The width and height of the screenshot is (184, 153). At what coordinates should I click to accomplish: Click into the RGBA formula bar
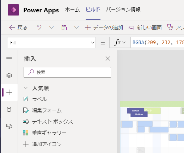[157, 42]
